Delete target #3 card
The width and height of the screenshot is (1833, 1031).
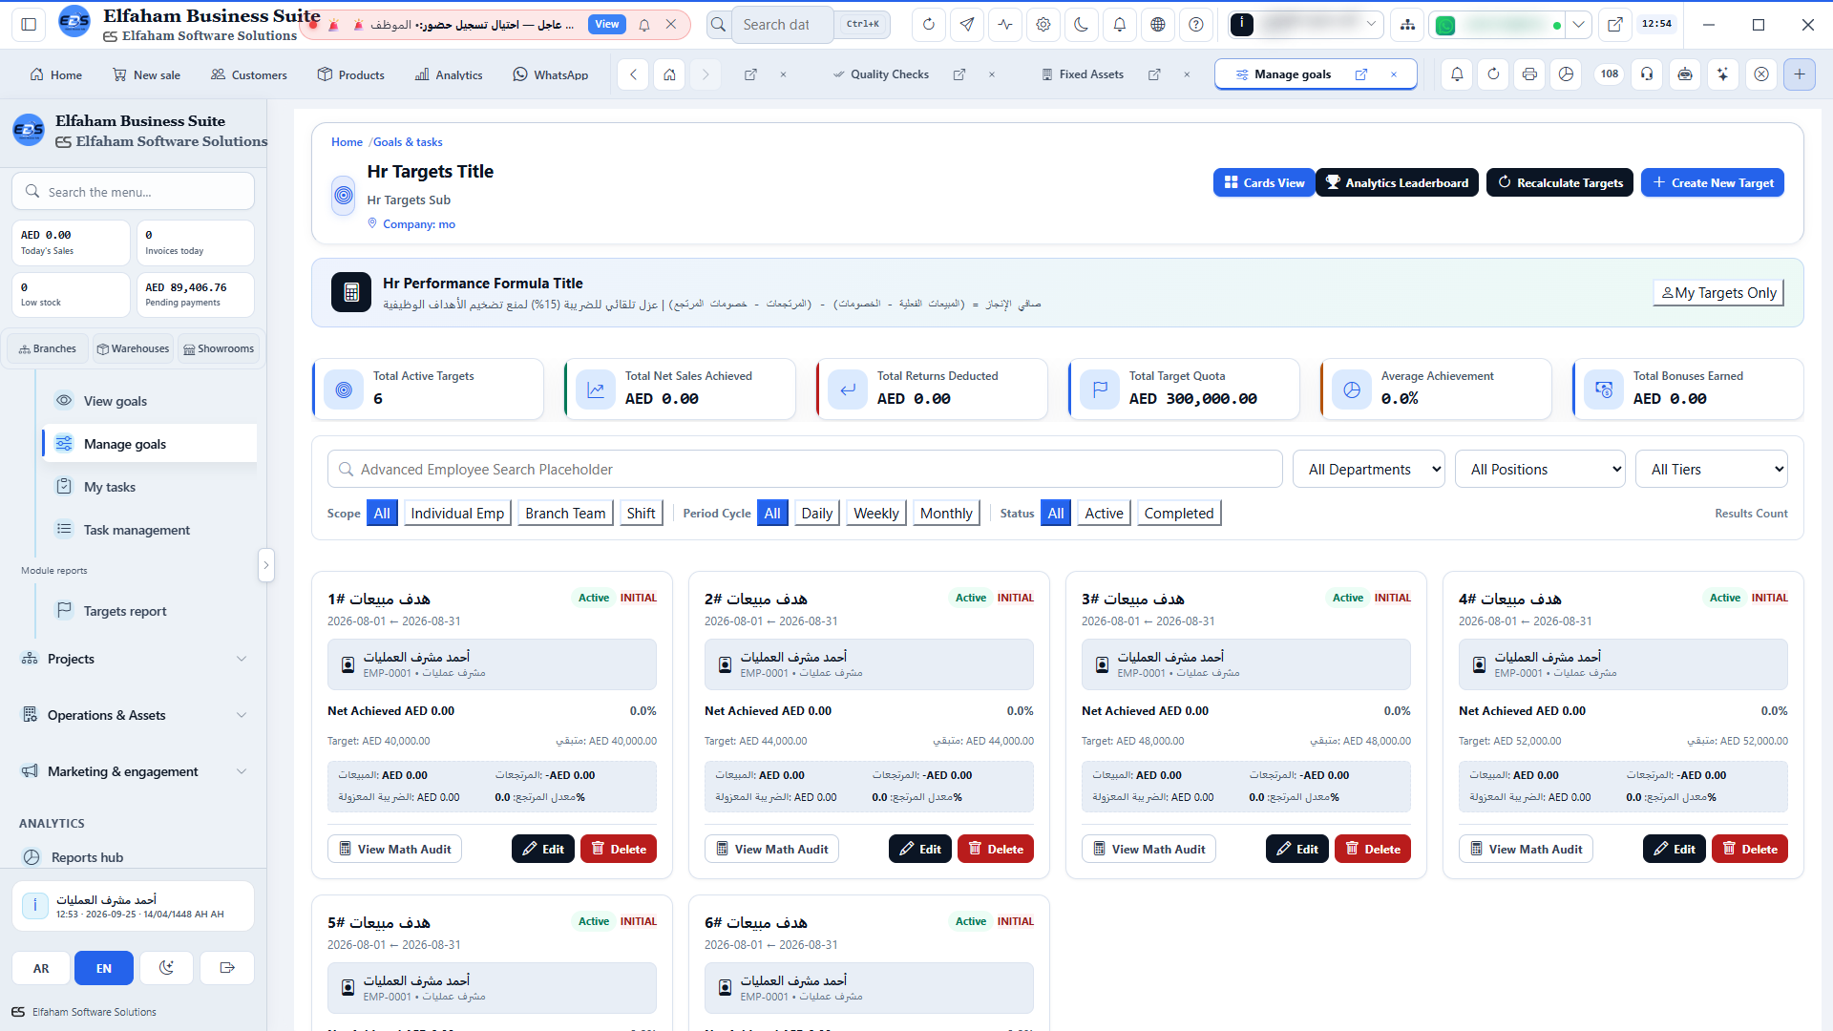[x=1373, y=849]
